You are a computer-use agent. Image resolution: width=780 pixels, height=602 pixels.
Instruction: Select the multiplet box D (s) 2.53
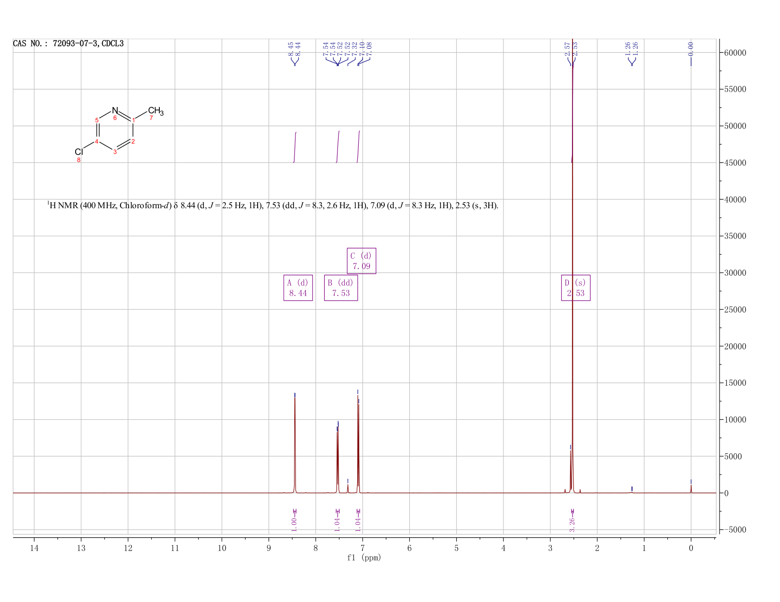click(576, 288)
